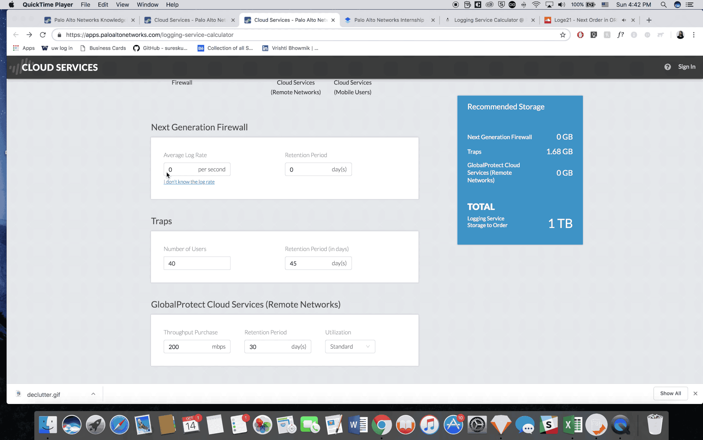Switch to Logging Service Calculator tab
The width and height of the screenshot is (703, 440).
489,20
